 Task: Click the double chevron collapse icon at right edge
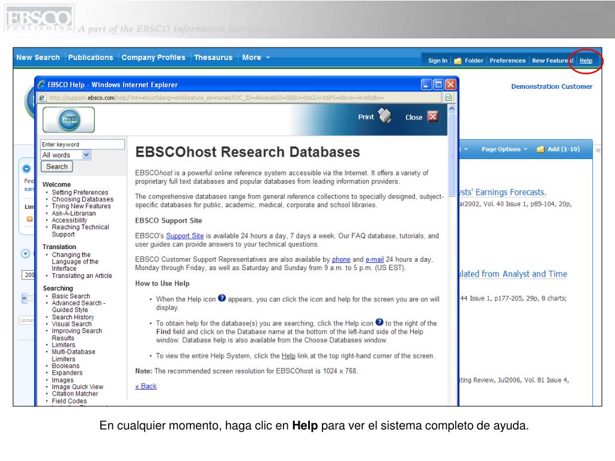tap(598, 150)
